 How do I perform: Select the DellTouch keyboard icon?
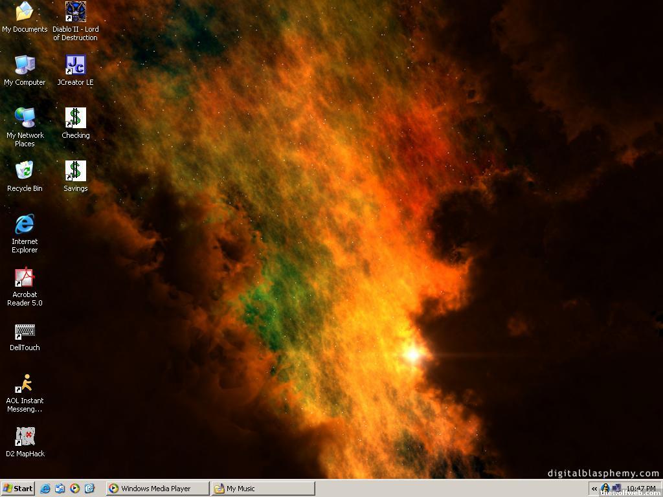pyautogui.click(x=25, y=331)
